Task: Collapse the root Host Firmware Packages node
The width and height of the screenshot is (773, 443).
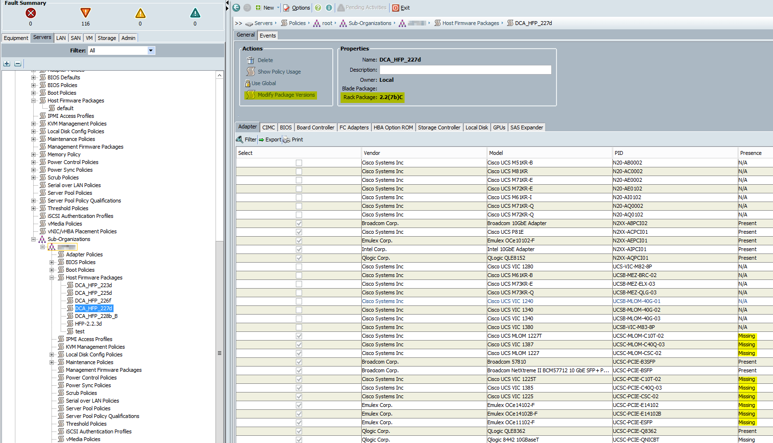Action: pos(34,101)
